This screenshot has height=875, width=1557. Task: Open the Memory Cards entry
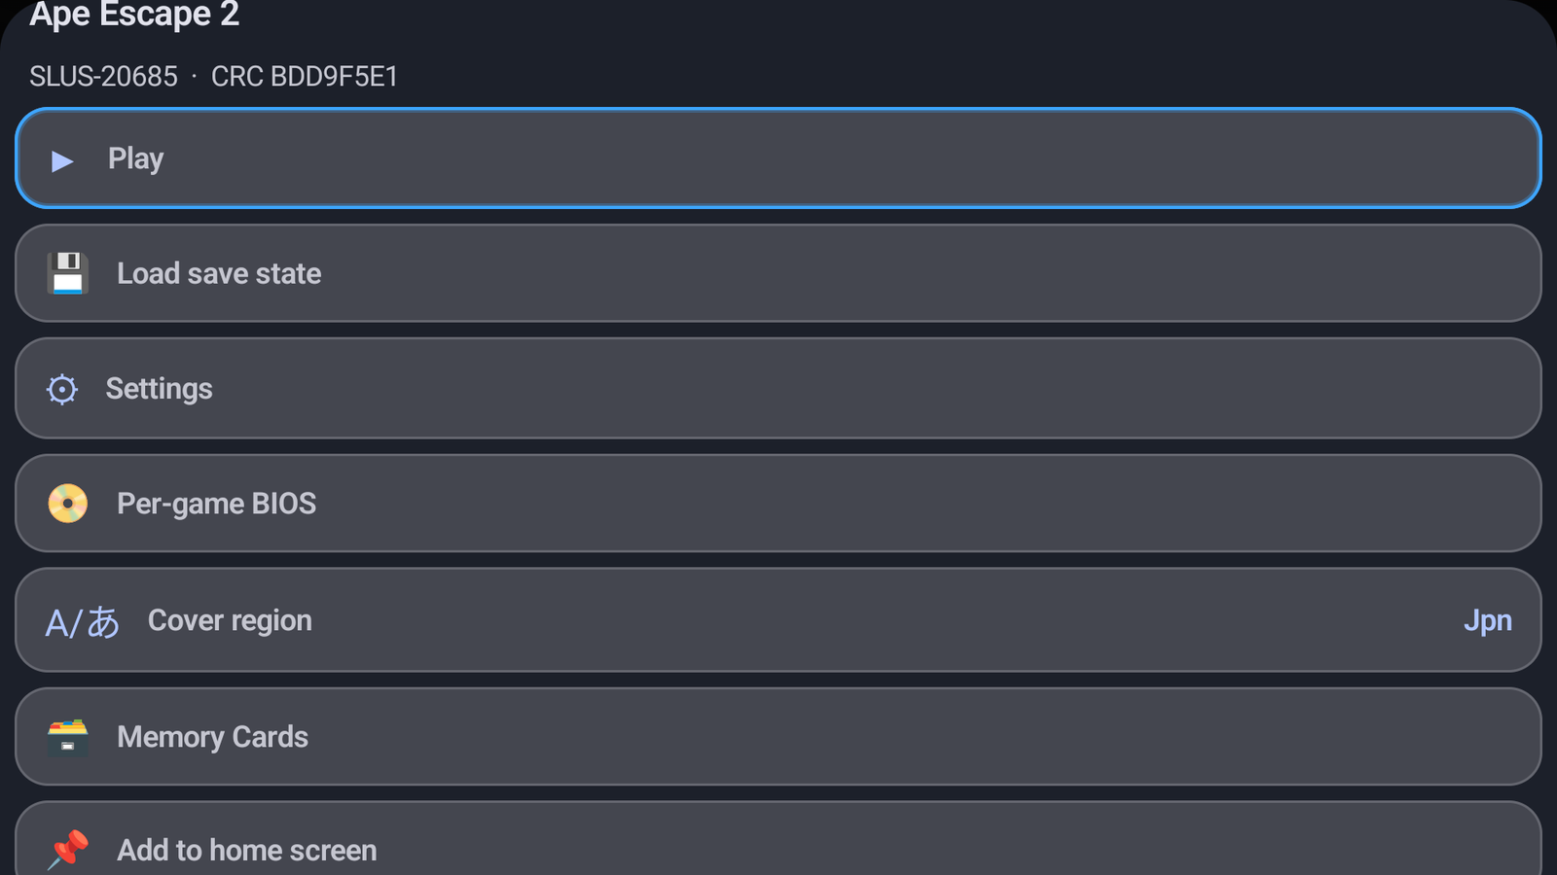[x=778, y=736]
